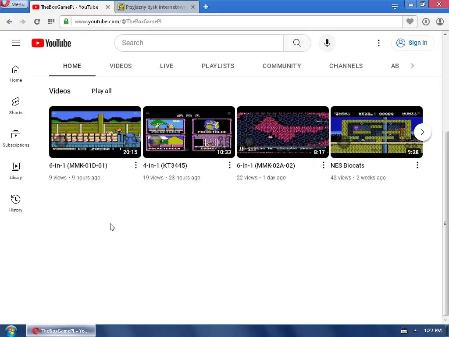Viewport: 449px width, 337px height.
Task: Open YouTube settings three-dot menu
Action: point(378,43)
